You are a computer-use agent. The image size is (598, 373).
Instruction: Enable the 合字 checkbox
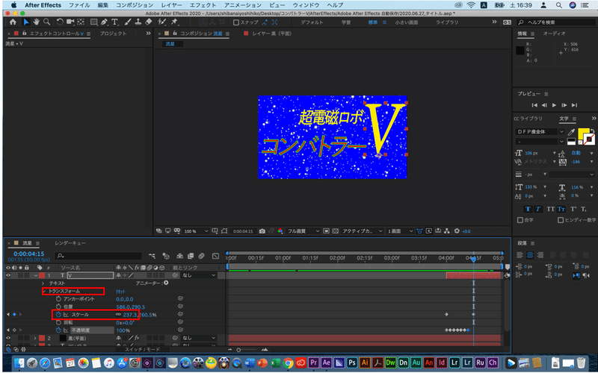[x=520, y=220]
